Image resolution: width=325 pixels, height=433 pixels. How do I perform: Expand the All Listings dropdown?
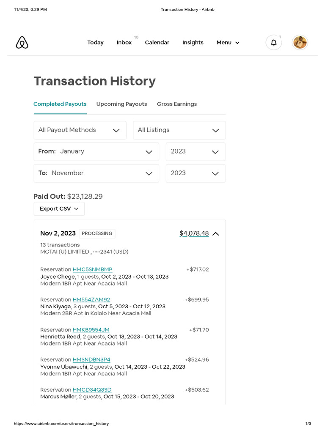click(179, 130)
